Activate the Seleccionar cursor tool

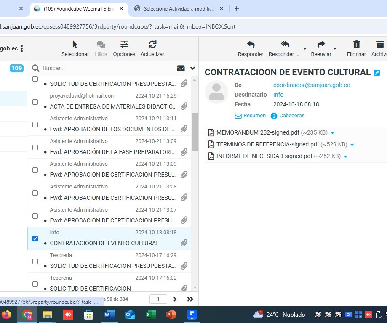point(75,45)
